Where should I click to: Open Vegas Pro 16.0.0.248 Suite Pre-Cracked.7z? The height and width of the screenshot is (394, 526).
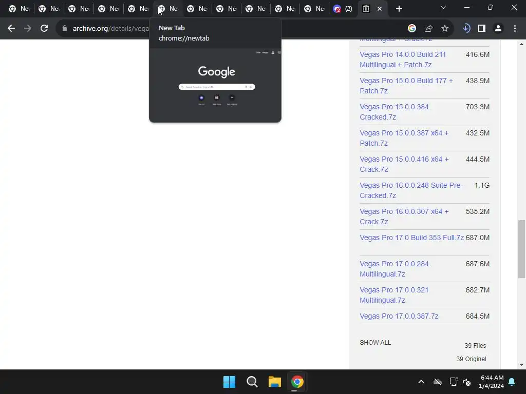tap(411, 190)
